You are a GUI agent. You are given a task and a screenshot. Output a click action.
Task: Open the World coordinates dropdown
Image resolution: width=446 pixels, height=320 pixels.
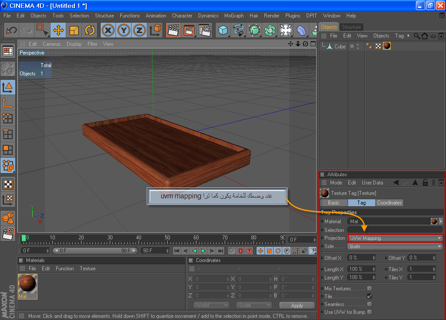[211, 305]
